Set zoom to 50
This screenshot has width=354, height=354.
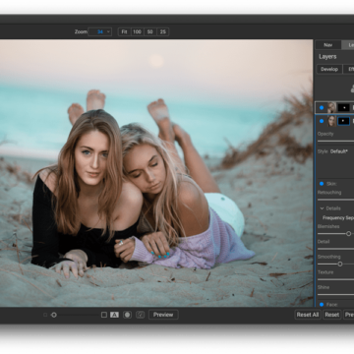(149, 31)
